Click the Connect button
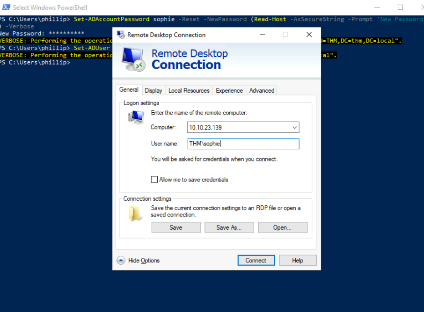This screenshot has width=424, height=312. coord(256,261)
